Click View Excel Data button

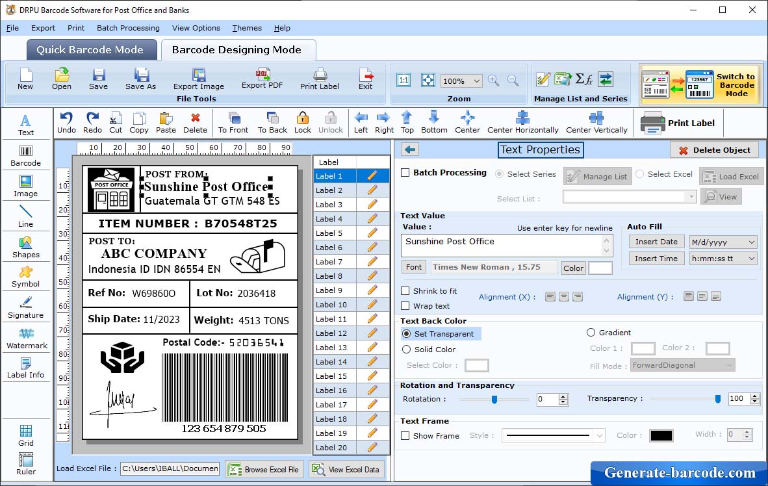coord(347,469)
